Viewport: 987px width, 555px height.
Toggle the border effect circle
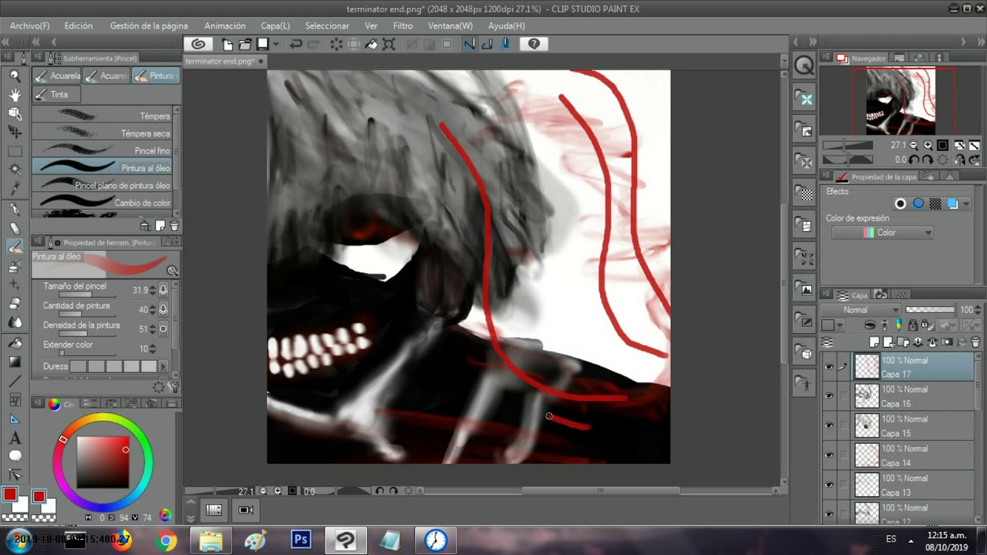900,203
